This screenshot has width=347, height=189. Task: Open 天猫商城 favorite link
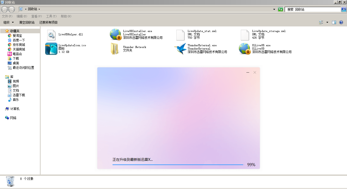pyautogui.click(x=19, y=49)
